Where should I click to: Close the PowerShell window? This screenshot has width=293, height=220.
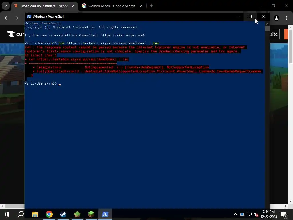pyautogui.click(x=263, y=17)
